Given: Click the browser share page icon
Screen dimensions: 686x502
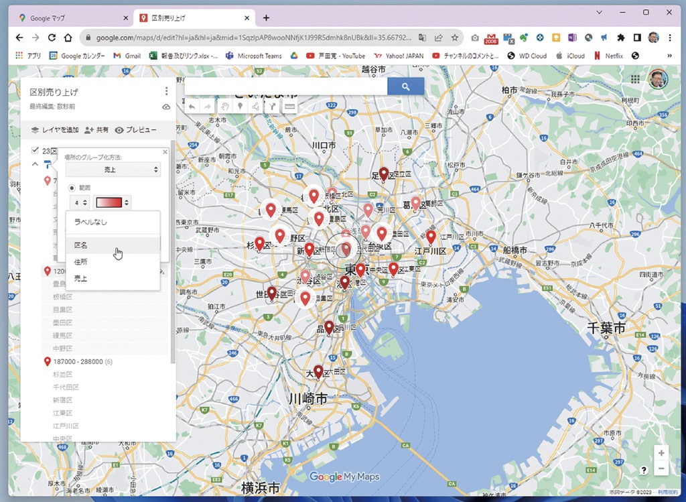Looking at the screenshot, I should click(438, 38).
